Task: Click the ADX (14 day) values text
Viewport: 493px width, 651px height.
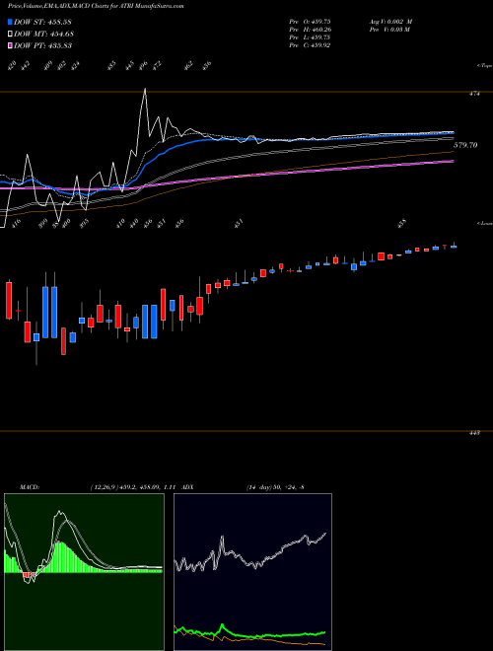Action: [275, 486]
